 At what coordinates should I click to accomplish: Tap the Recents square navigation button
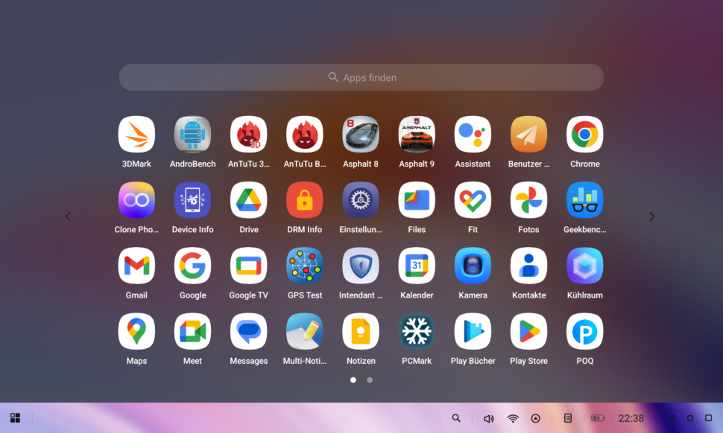coord(709,418)
